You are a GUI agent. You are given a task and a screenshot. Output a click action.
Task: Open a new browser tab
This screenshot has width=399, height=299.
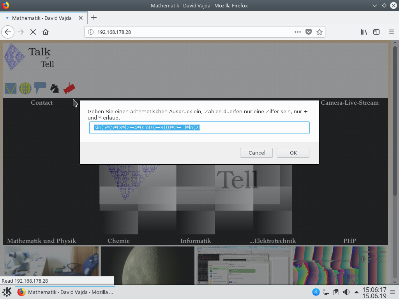[94, 18]
